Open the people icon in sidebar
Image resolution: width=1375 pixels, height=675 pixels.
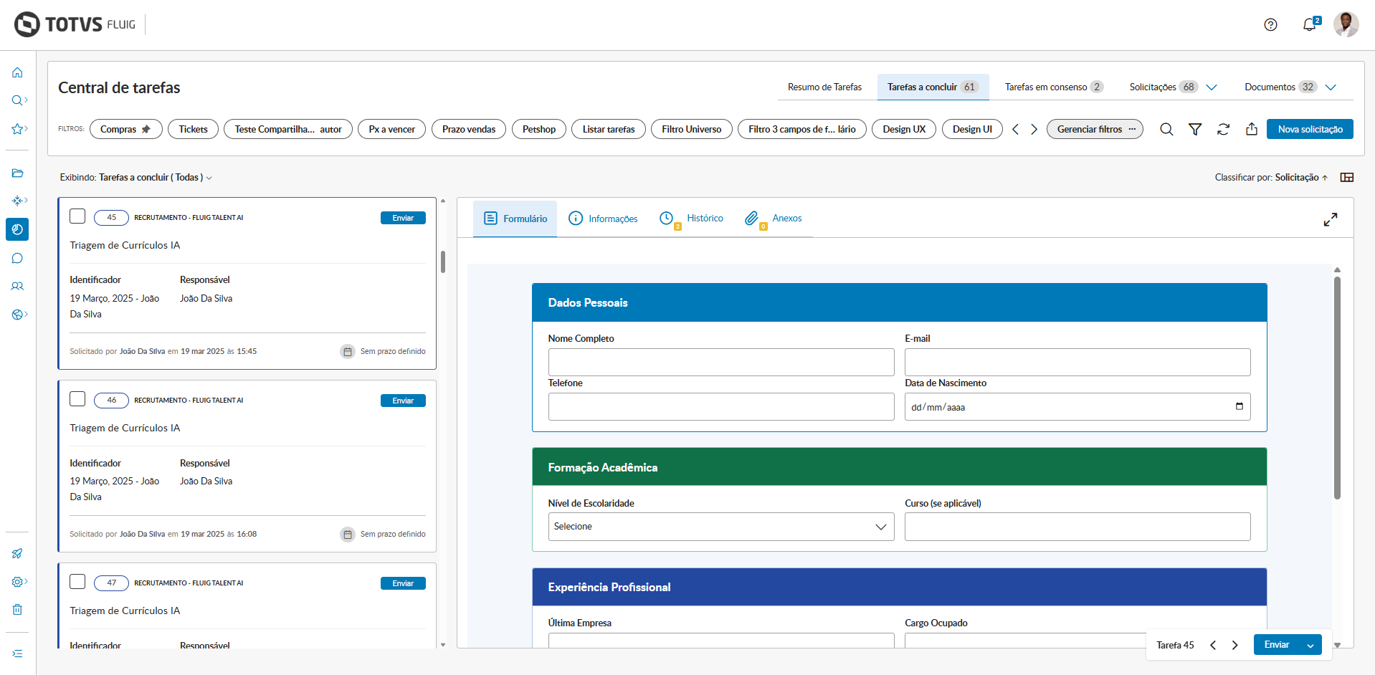tap(17, 286)
